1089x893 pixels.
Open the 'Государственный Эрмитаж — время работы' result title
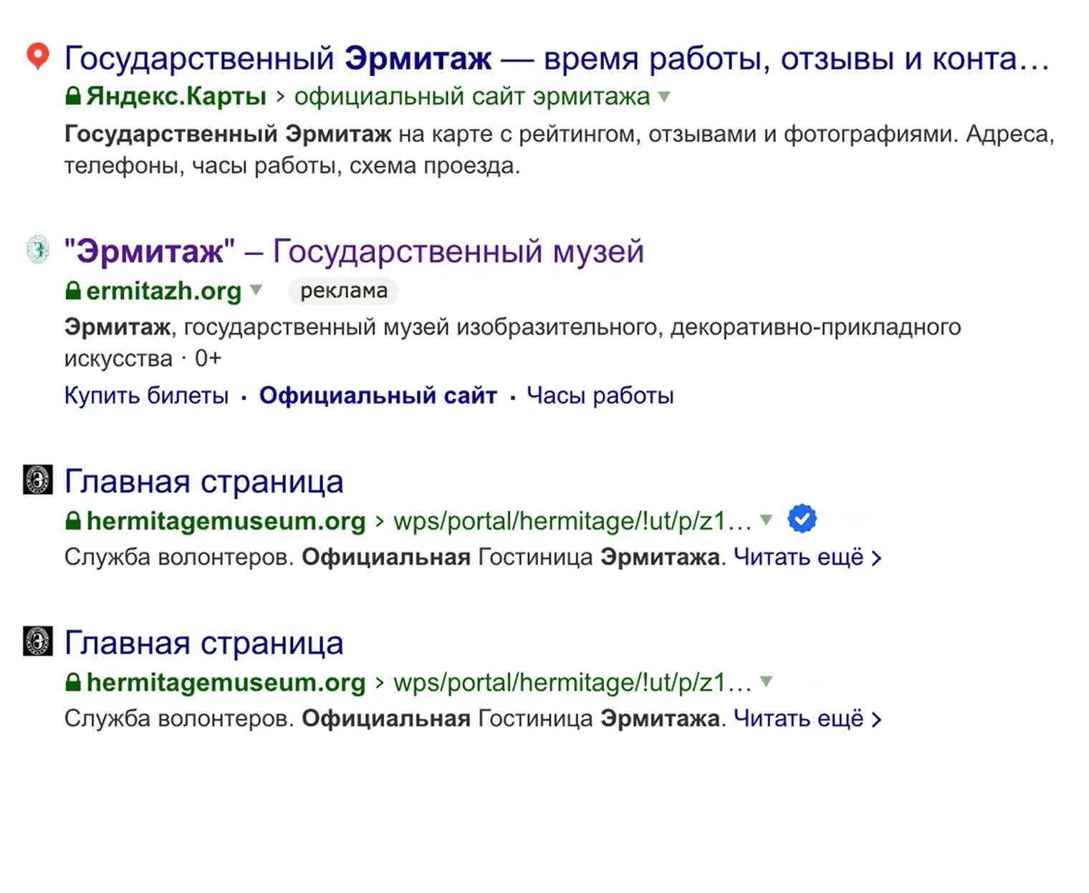tap(557, 59)
